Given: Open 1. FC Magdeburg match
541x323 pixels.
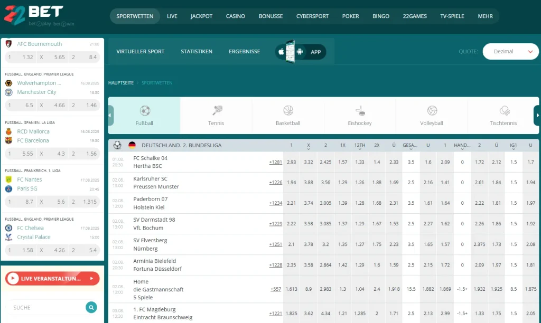Looking at the screenshot, I should pyautogui.click(x=163, y=313).
